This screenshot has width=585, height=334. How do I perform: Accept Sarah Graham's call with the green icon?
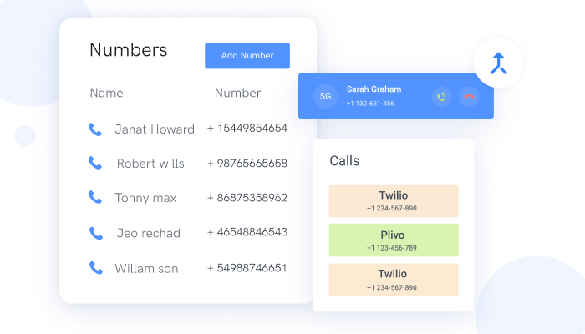tap(442, 97)
